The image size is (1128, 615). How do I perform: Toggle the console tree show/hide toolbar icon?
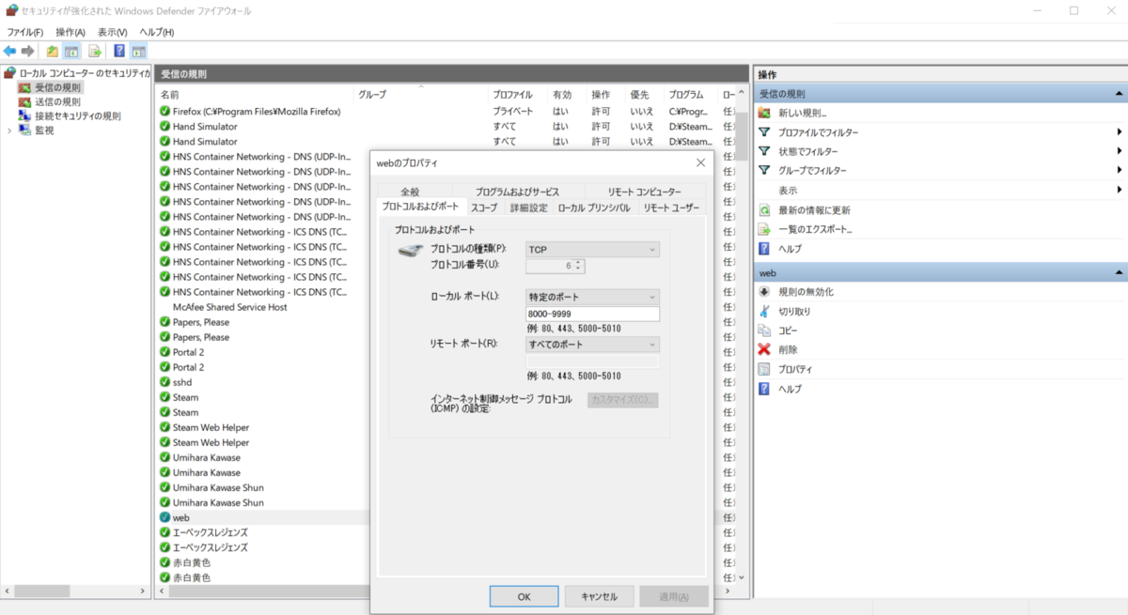point(71,51)
